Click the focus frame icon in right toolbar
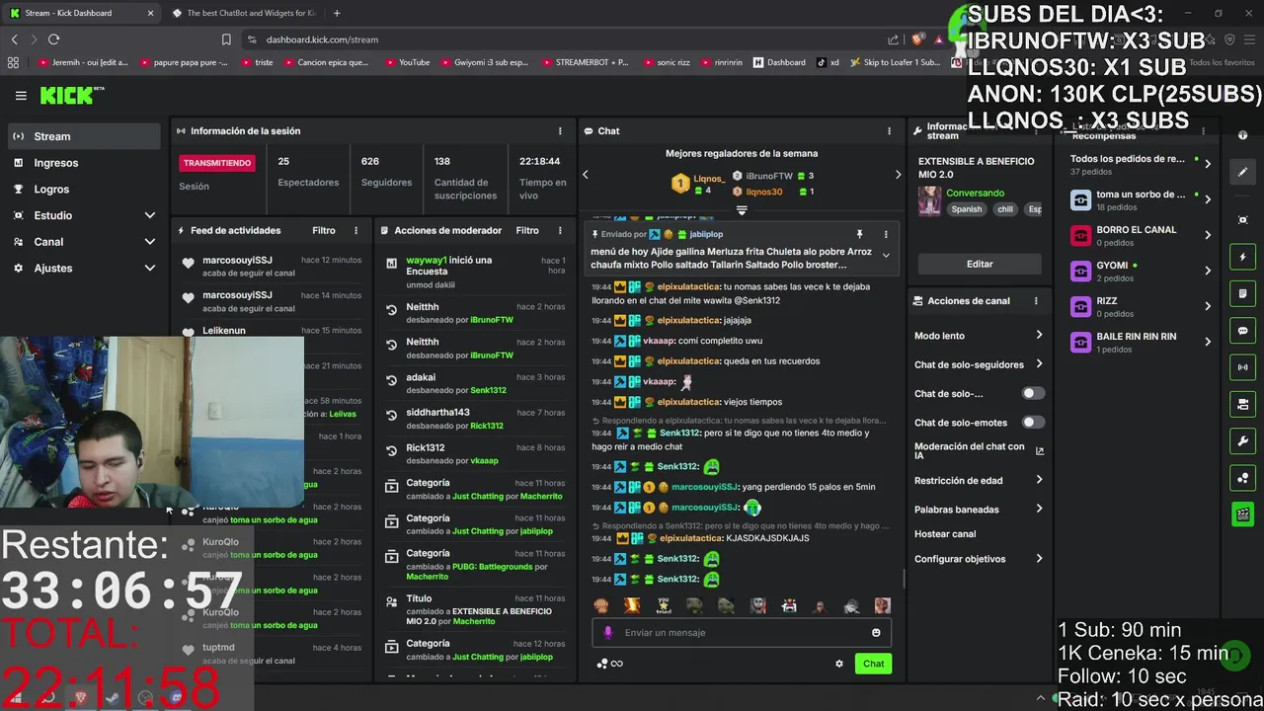The height and width of the screenshot is (711, 1264). coord(1243,219)
